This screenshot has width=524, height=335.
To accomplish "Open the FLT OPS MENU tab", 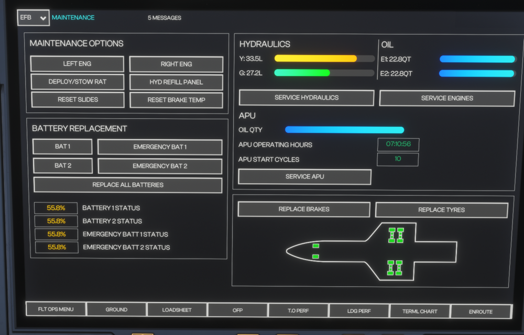I will coord(56,309).
